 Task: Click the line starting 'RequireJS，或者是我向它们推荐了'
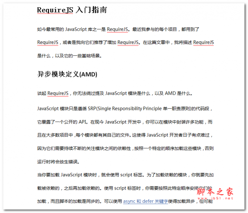(x=125, y=42)
